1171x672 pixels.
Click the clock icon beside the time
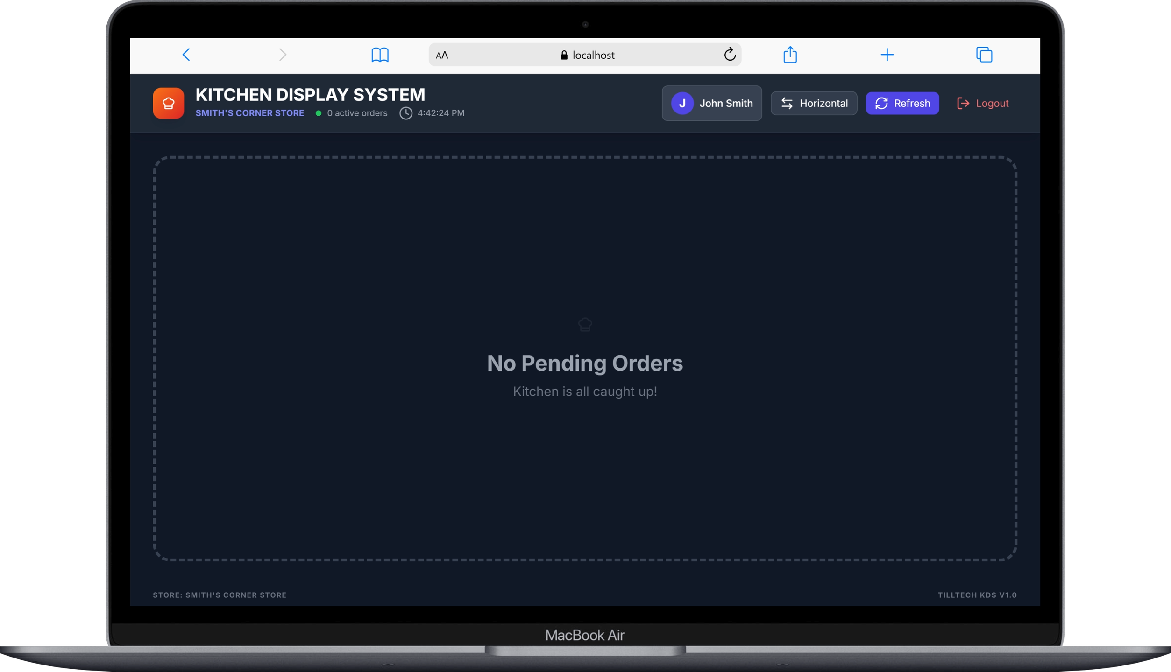pos(405,113)
